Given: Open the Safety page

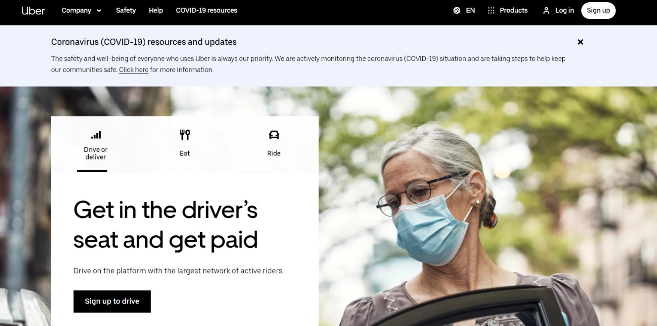Looking at the screenshot, I should coord(126,10).
